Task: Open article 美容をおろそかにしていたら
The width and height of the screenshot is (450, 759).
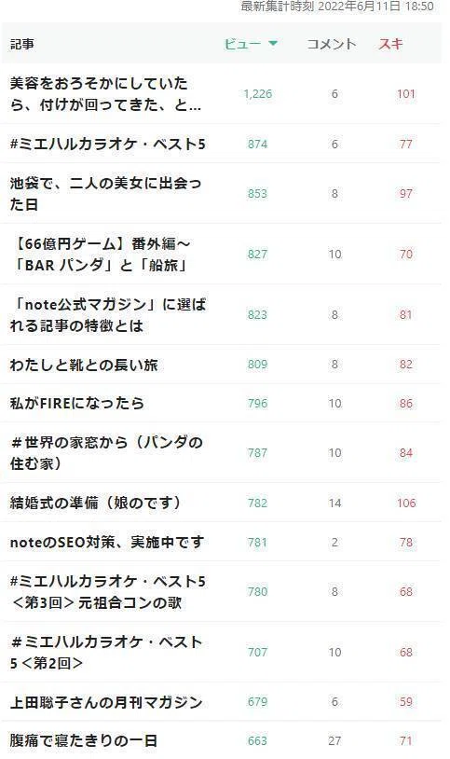Action: coord(105,94)
